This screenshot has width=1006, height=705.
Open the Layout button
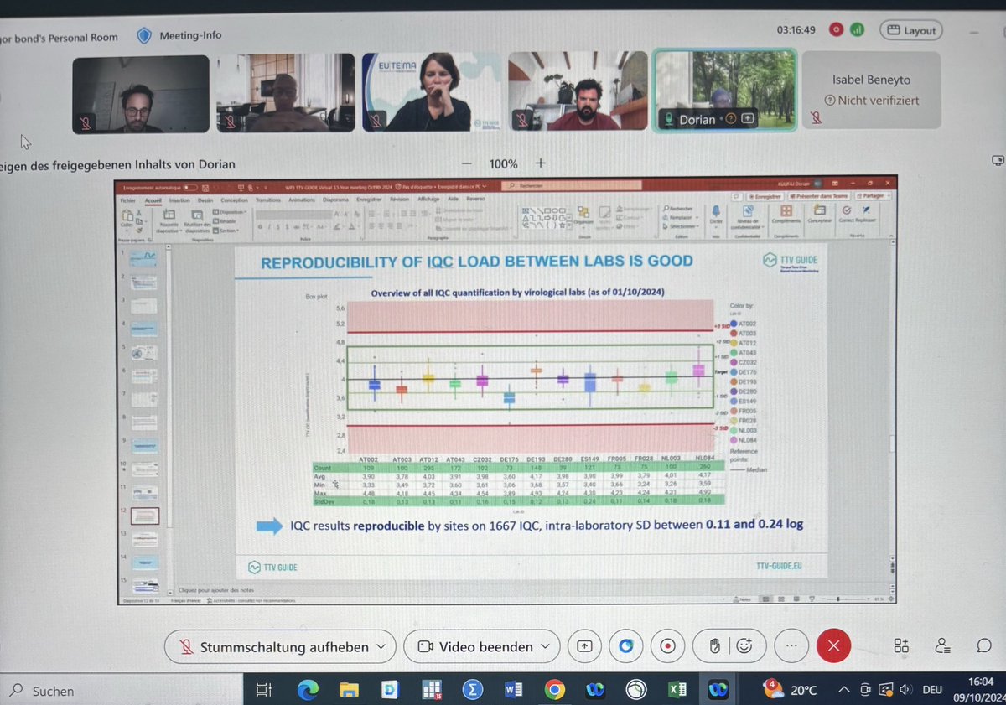coord(910,30)
